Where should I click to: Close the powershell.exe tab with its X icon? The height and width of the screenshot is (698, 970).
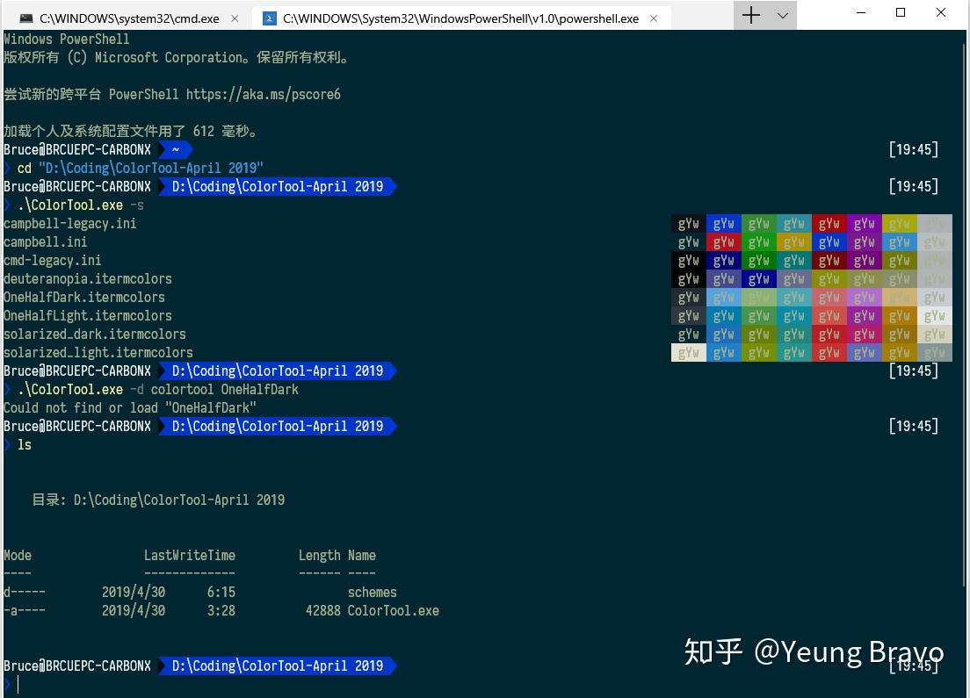pos(654,15)
